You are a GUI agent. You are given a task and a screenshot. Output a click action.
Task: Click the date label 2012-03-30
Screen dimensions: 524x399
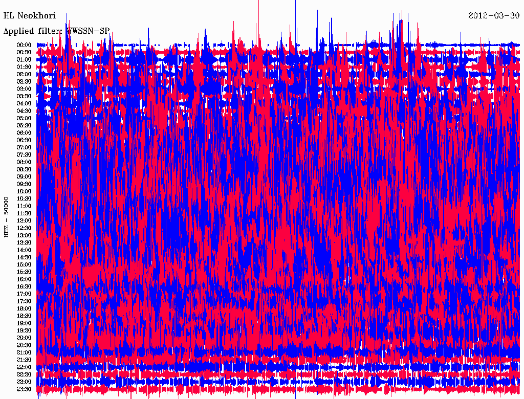pyautogui.click(x=494, y=15)
